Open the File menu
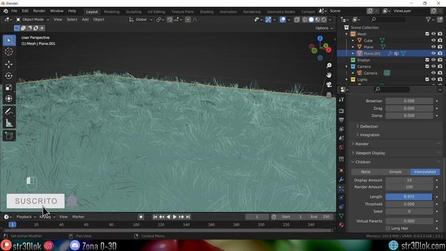The height and width of the screenshot is (251, 446). (14, 11)
